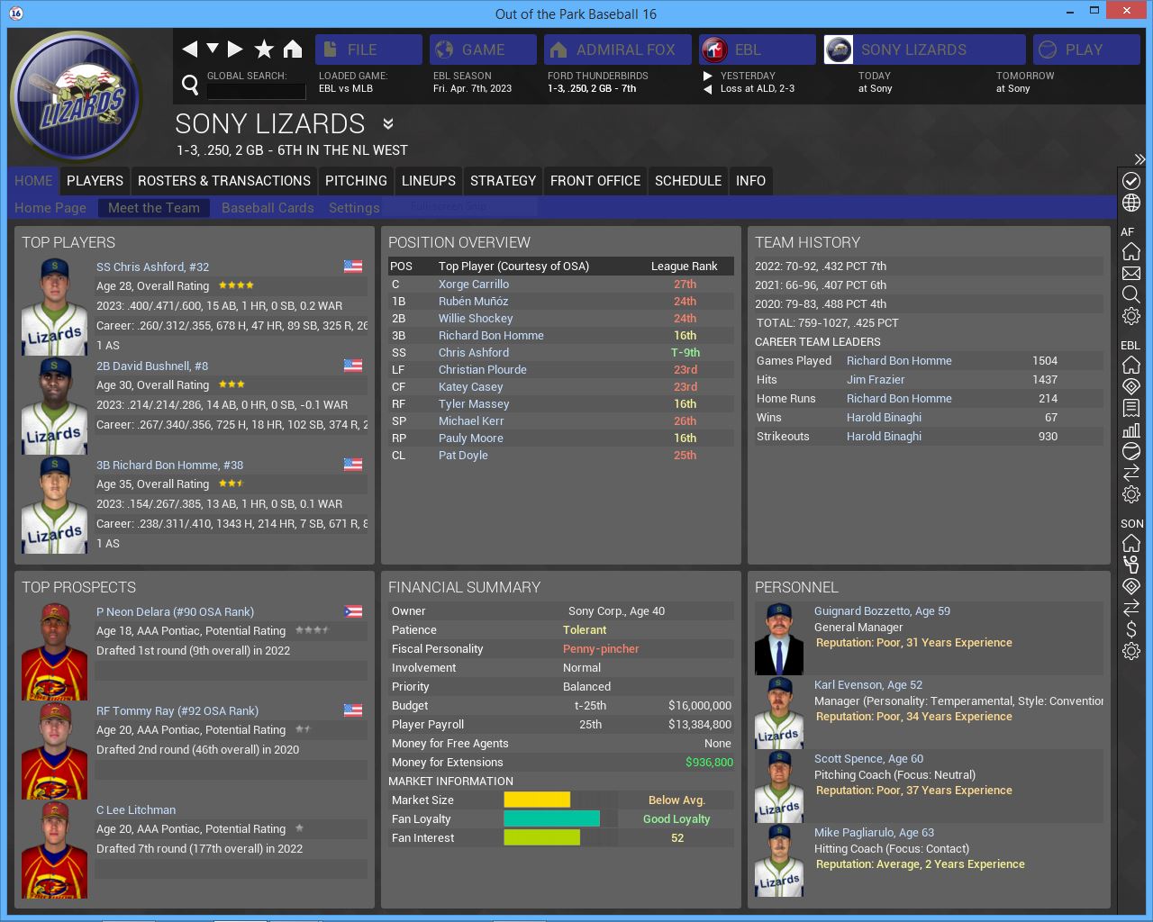Open the home icon under SON in the sidebar

coord(1131,543)
